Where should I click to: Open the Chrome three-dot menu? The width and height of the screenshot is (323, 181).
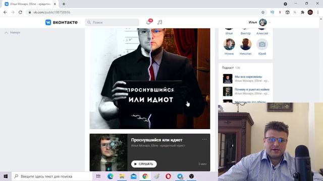318,12
